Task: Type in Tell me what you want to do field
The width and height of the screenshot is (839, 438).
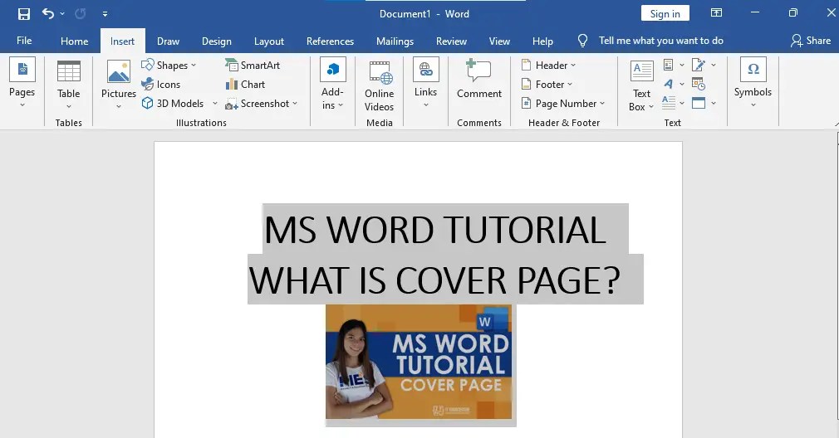Action: [x=661, y=41]
